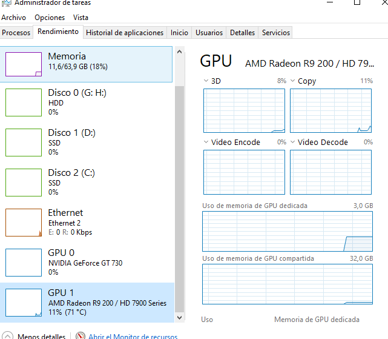This screenshot has width=388, height=339.
Task: Click the dedicated GPU memory usage graph
Action: click(288, 232)
